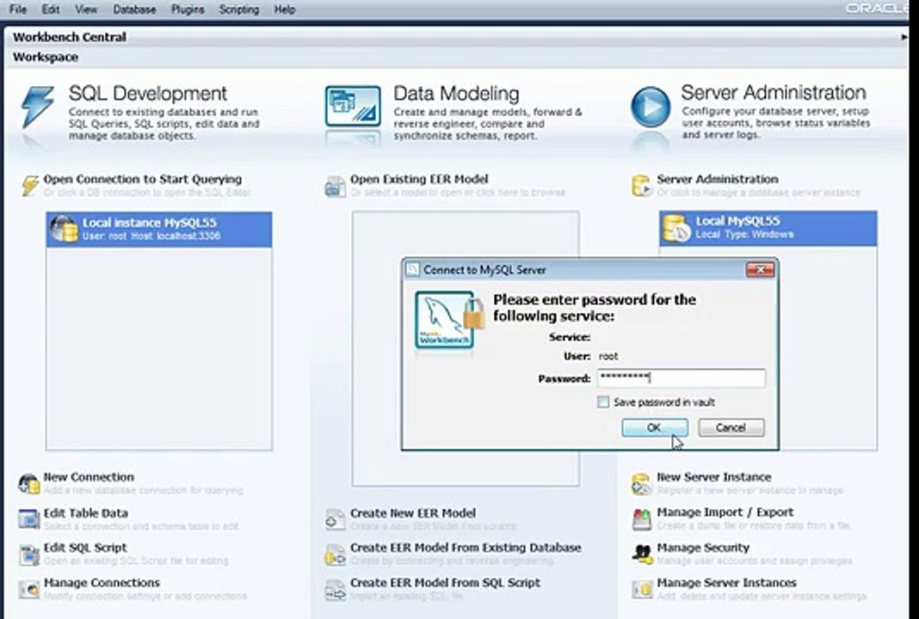Click the Workspace header label

coord(45,57)
